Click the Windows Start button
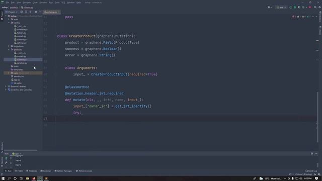Screen dimensions: 322x181 [x=3, y=178]
